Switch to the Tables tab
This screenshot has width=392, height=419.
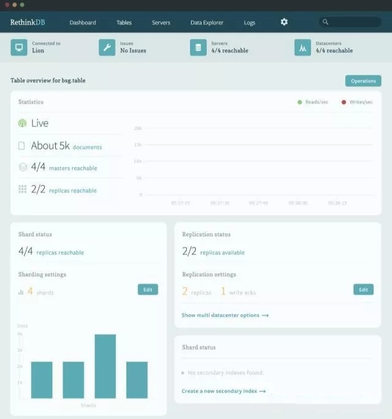point(124,23)
